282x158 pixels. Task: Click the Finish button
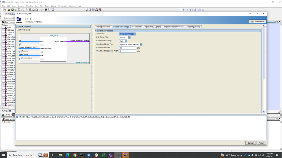[261, 143]
